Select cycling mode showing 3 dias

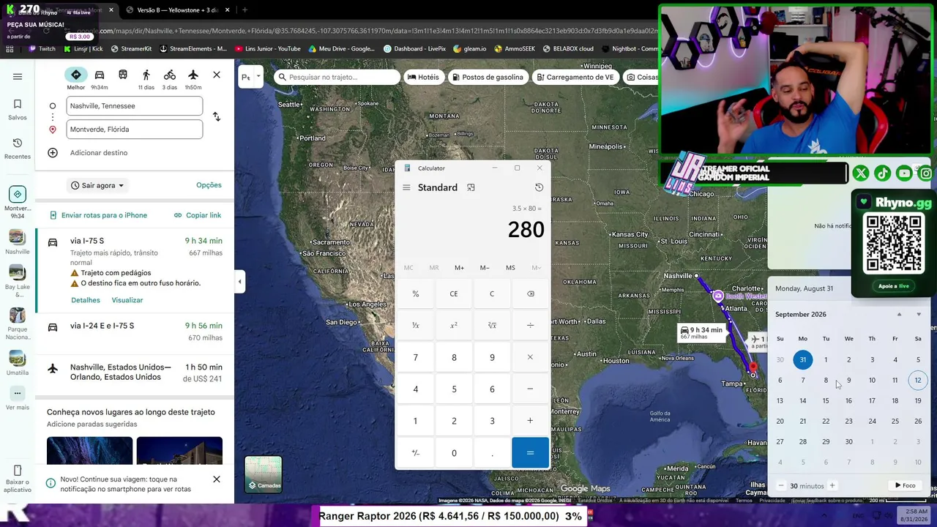pyautogui.click(x=170, y=79)
